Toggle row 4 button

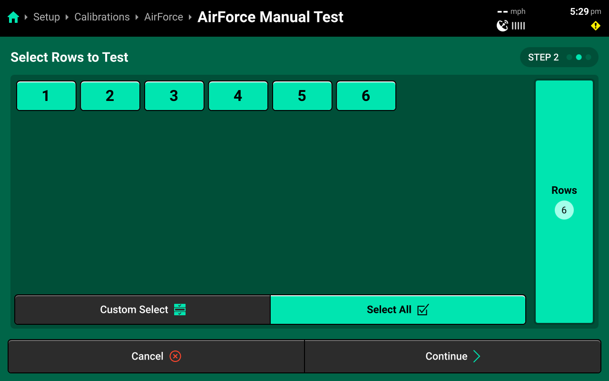pos(238,96)
